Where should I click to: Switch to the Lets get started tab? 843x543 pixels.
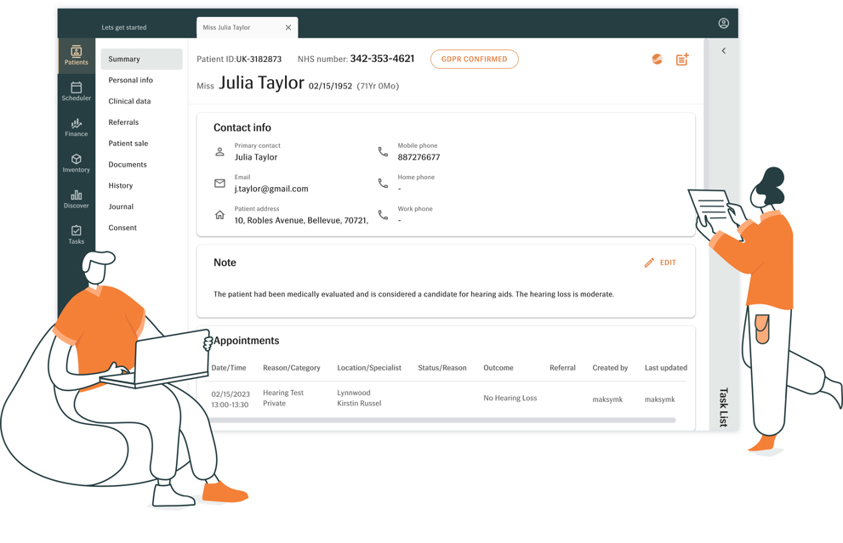tap(124, 28)
